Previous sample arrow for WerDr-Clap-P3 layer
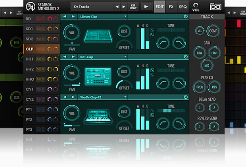Image resolution: width=246 pixels, height=167 pixels. tap(65, 97)
